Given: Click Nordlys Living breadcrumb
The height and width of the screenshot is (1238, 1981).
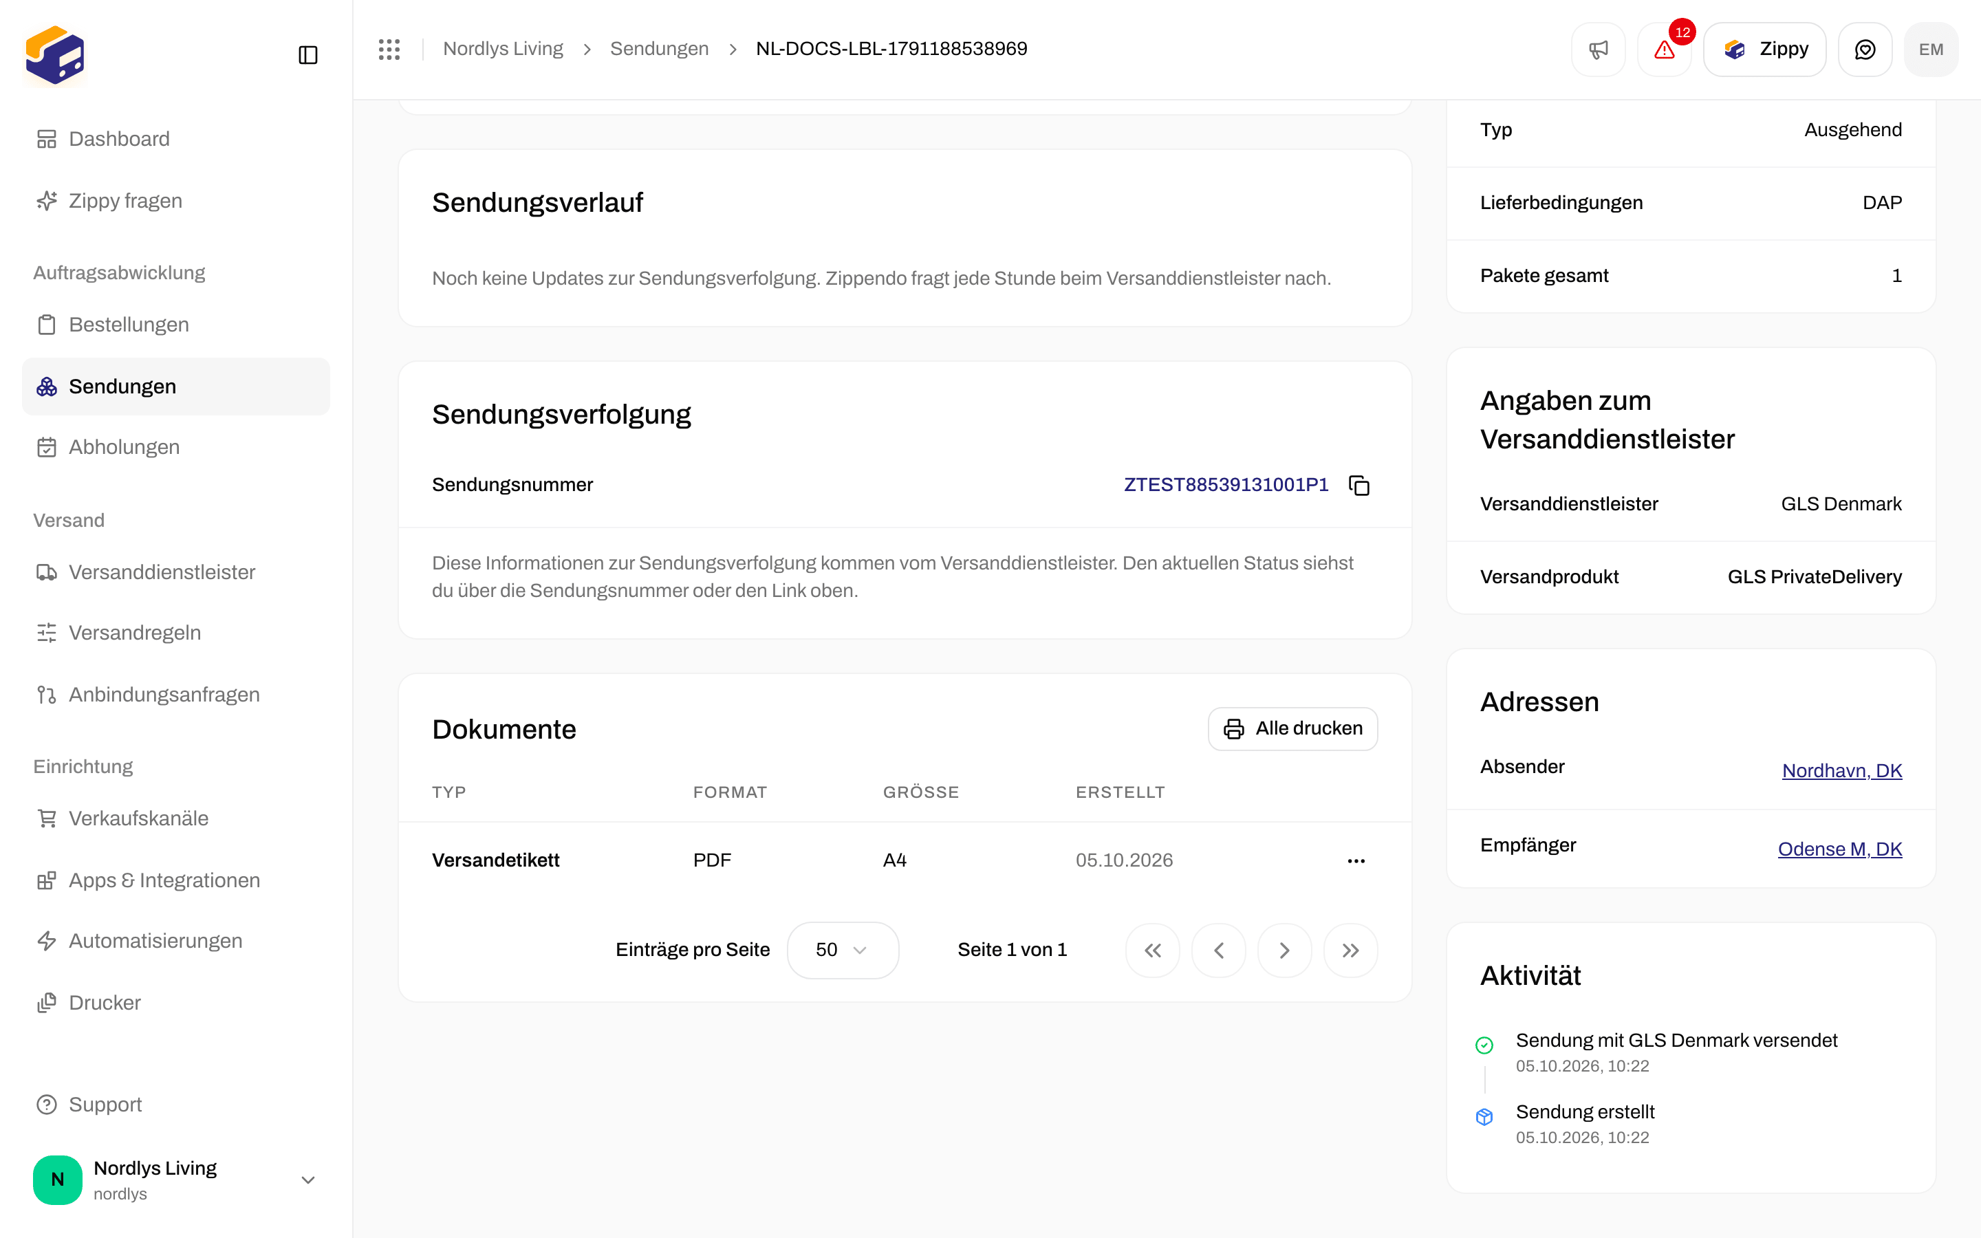Looking at the screenshot, I should click(503, 49).
